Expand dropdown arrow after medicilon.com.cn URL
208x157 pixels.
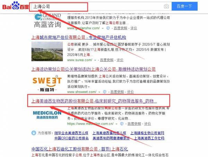click(116, 124)
